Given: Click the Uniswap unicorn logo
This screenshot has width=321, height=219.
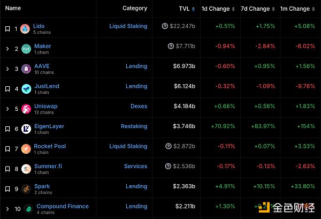Looking at the screenshot, I should 25,109.
